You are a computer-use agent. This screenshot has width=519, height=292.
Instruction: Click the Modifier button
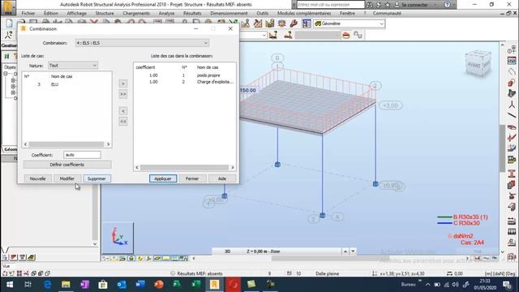66,178
